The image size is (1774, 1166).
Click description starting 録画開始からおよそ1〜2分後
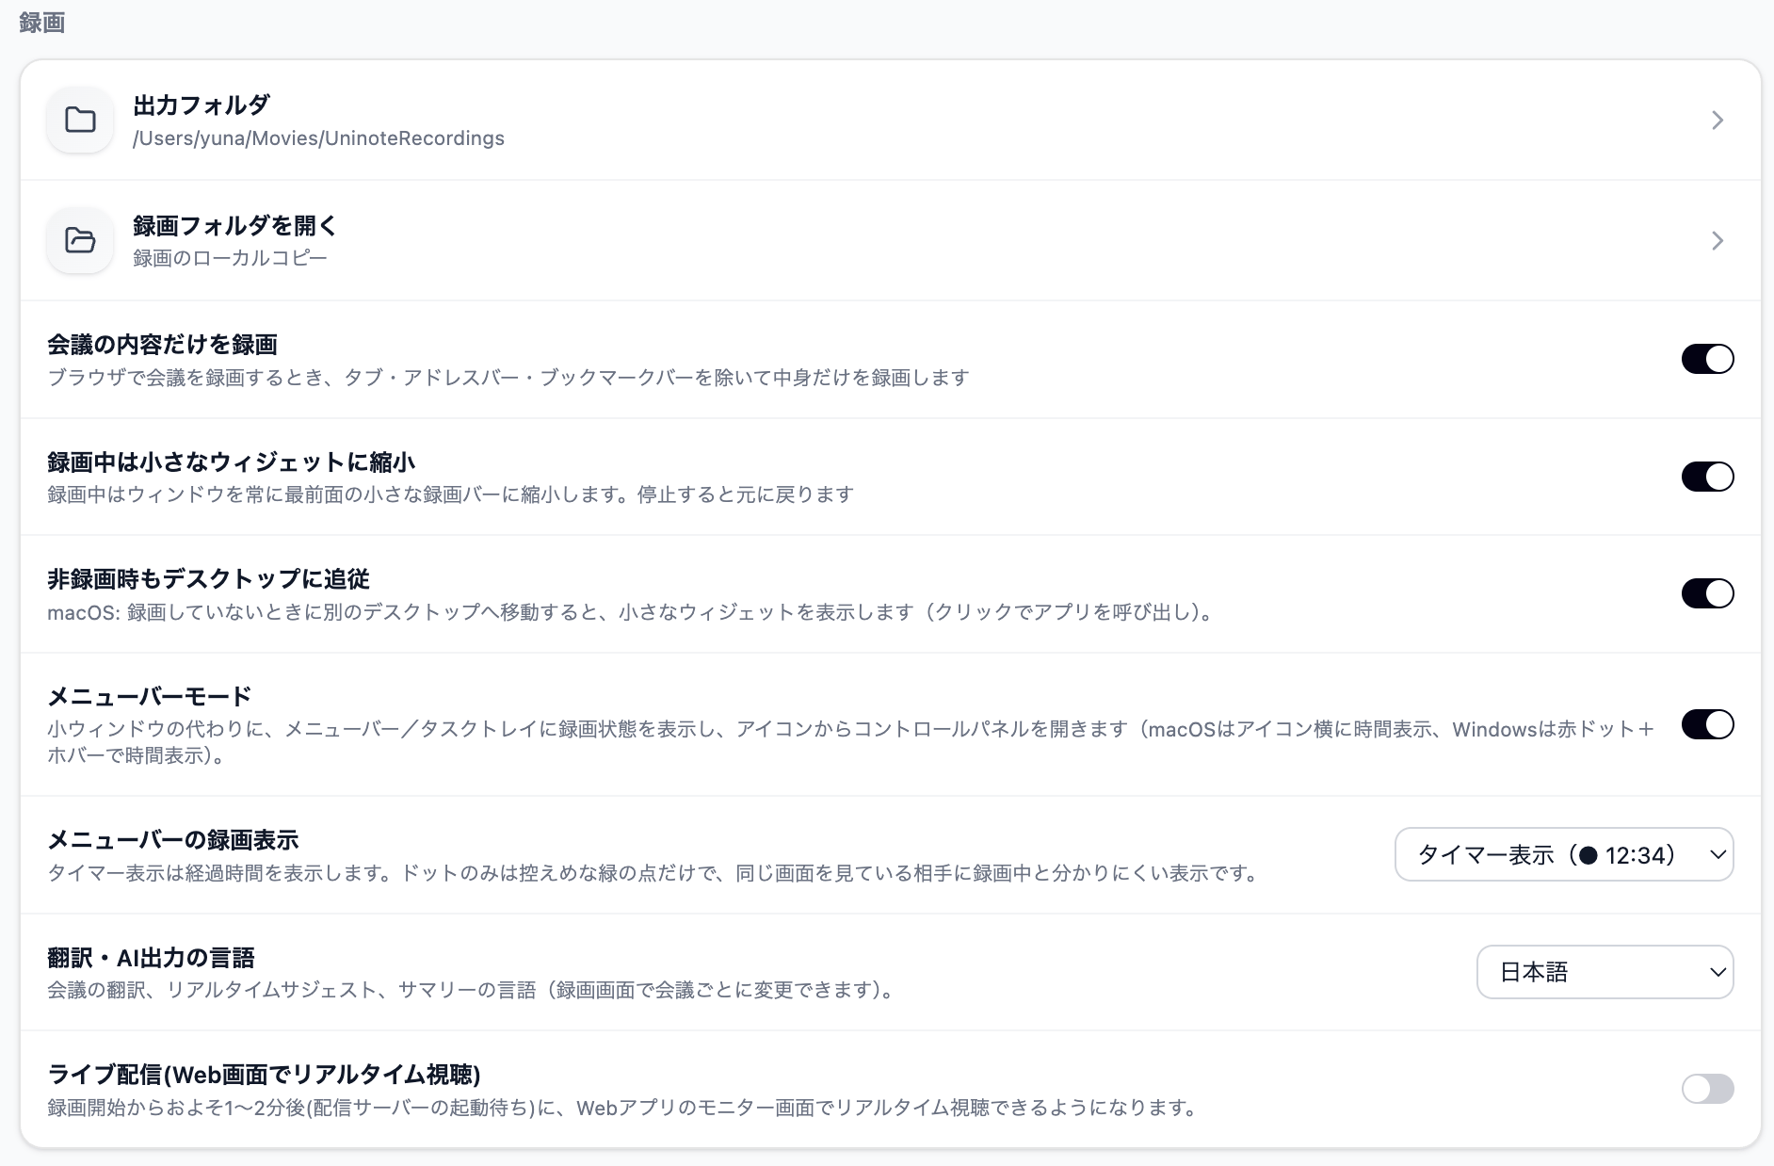point(624,1108)
